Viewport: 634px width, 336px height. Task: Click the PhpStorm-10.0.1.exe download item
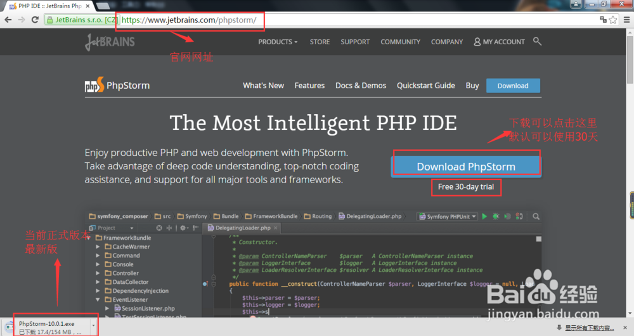(49, 328)
